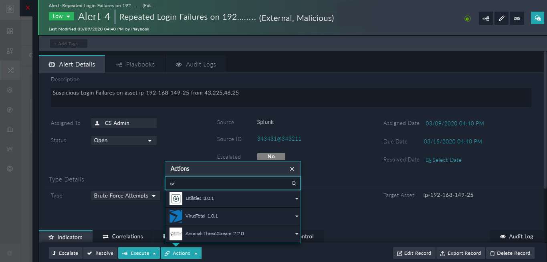This screenshot has height=262, width=547.
Task: Click the Due Date value
Action: point(453,141)
